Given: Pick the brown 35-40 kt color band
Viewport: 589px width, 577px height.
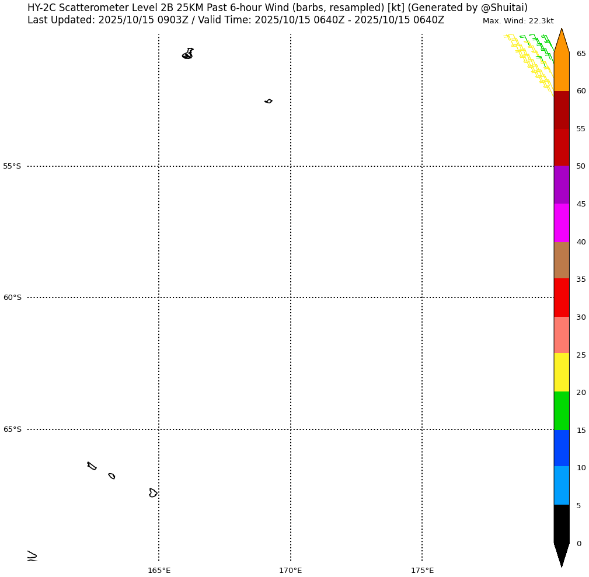Looking at the screenshot, I should (x=561, y=260).
